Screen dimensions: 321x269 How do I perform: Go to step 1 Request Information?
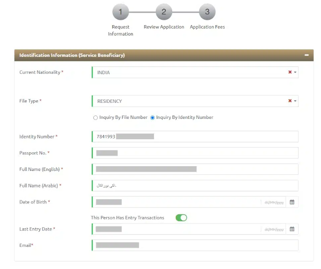[x=121, y=12]
